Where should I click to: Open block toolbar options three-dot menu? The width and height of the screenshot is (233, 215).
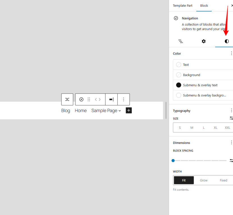[124, 99]
